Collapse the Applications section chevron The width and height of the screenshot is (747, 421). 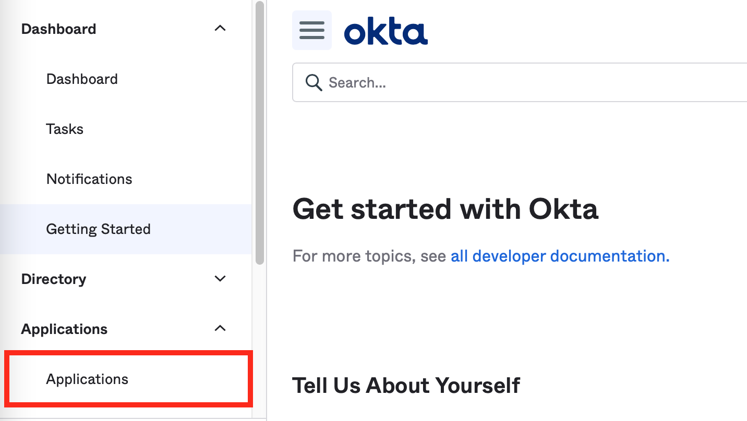[x=220, y=329]
